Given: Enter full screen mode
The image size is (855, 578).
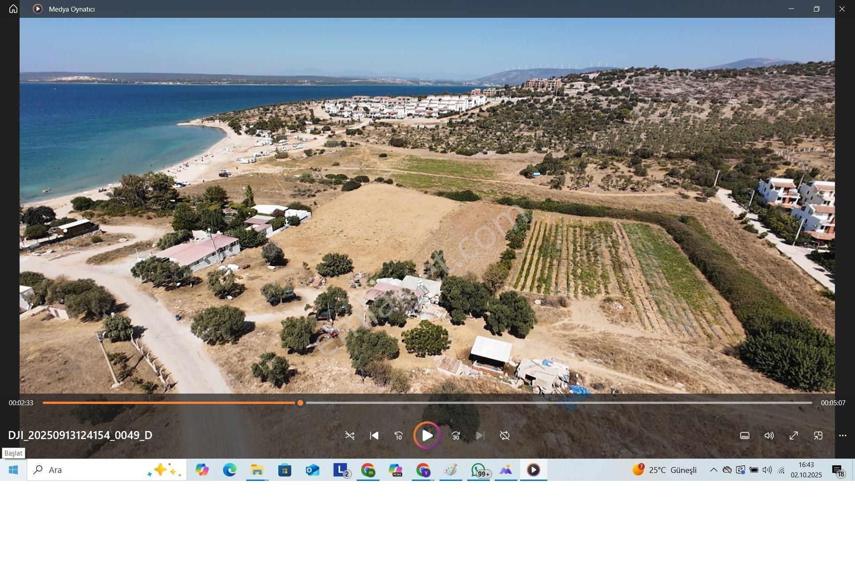Looking at the screenshot, I should coord(794,436).
